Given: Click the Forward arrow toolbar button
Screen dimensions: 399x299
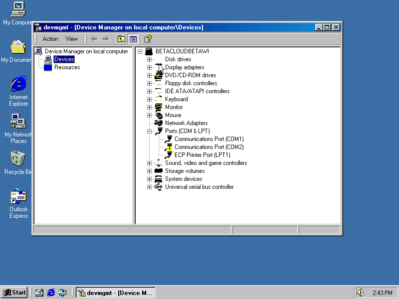Looking at the screenshot, I should 106,39.
